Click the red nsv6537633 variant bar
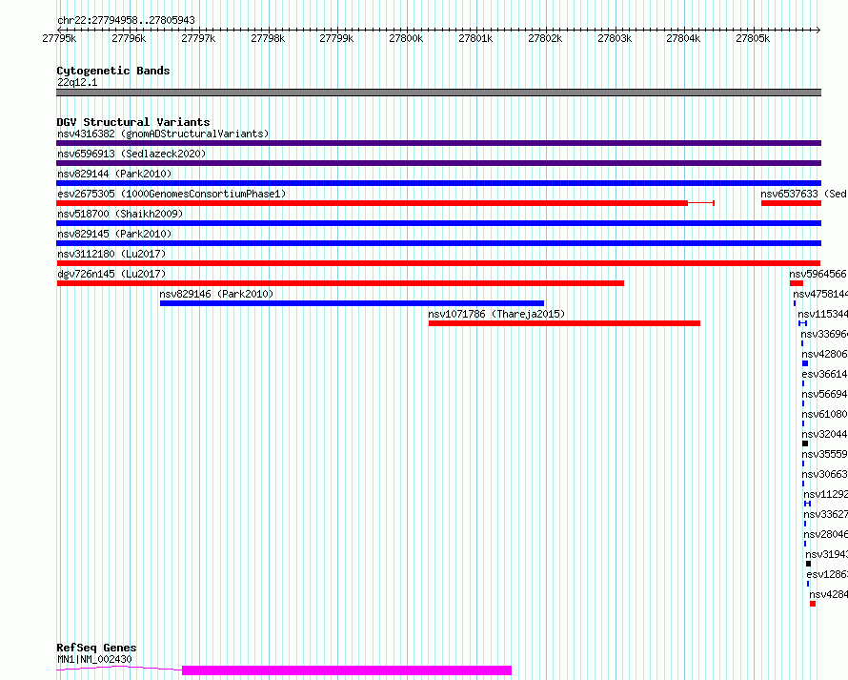The width and height of the screenshot is (848, 680). coord(791,203)
